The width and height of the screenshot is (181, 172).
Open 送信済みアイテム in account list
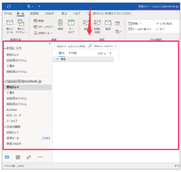click(17, 98)
